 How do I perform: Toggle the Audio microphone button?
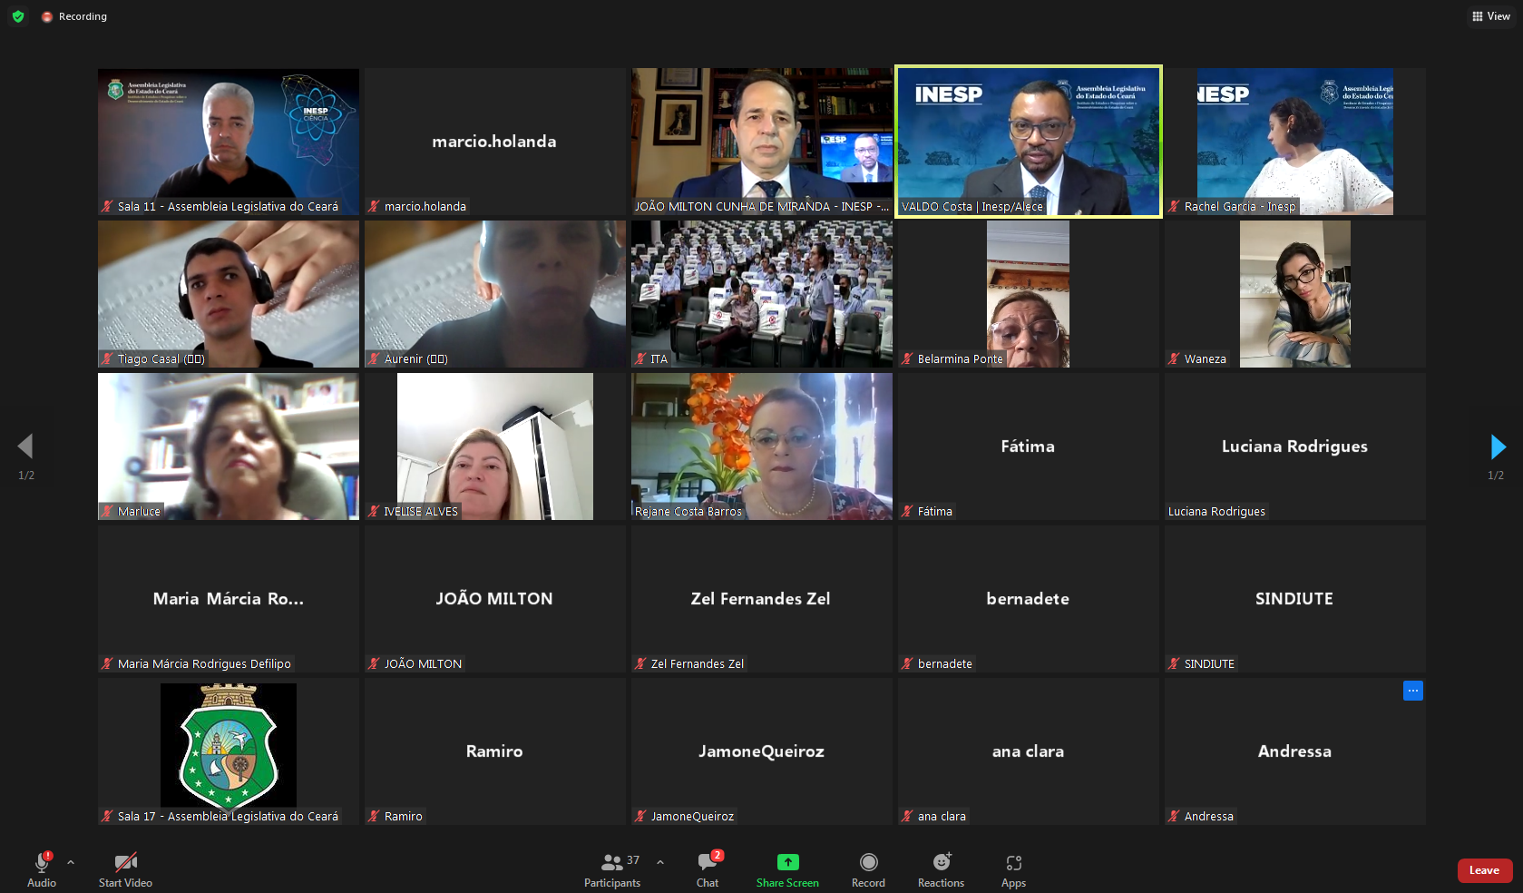click(x=42, y=869)
